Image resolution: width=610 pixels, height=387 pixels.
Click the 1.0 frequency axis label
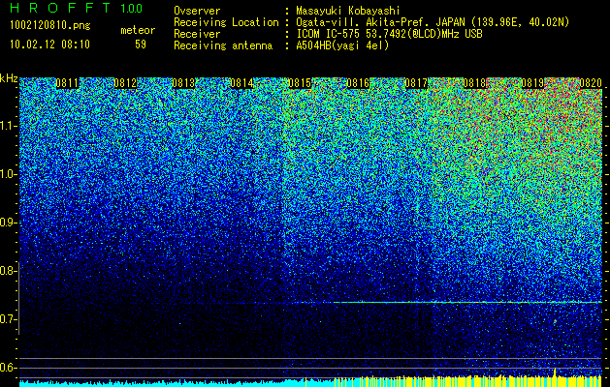(7, 174)
